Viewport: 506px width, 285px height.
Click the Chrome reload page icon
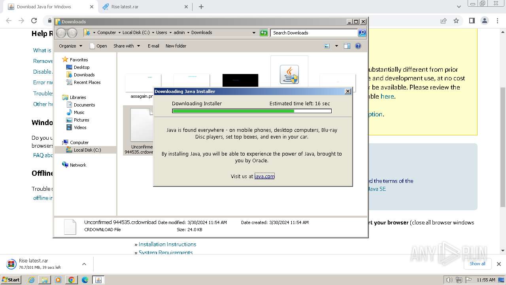[34, 21]
